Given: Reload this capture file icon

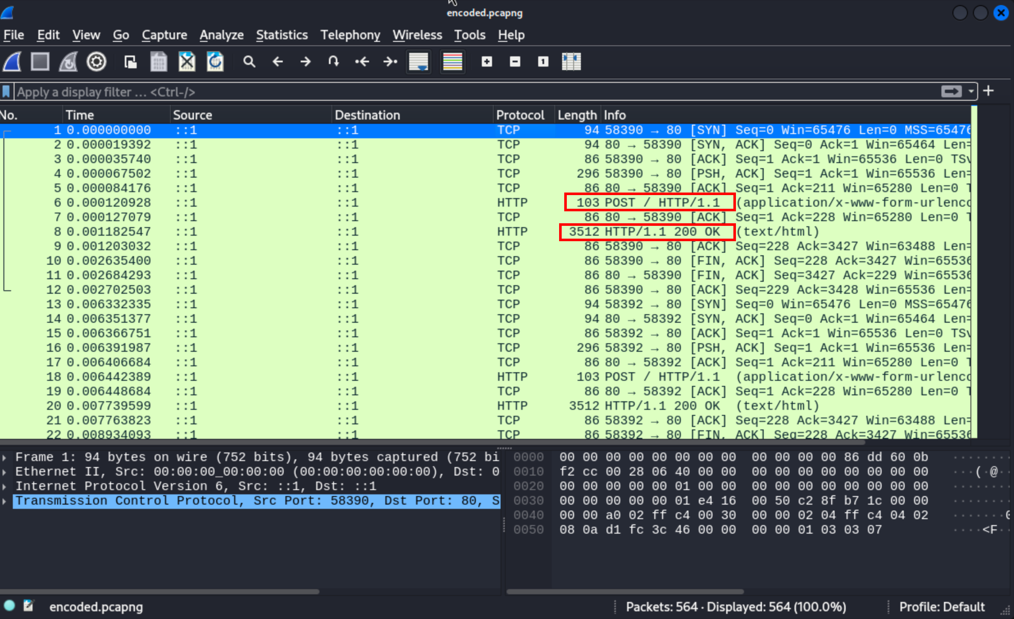Looking at the screenshot, I should tap(215, 62).
